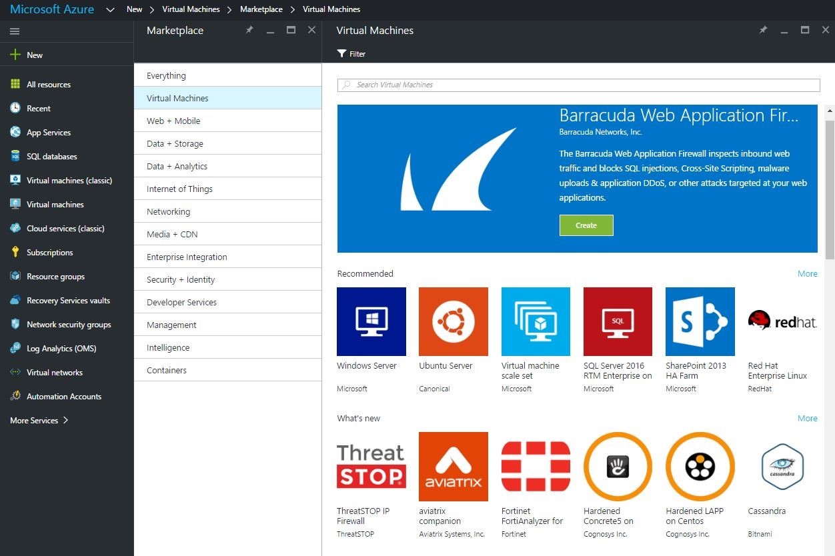This screenshot has width=835, height=556.
Task: Click the Virtual machines monitor icon
Action: coord(15,204)
